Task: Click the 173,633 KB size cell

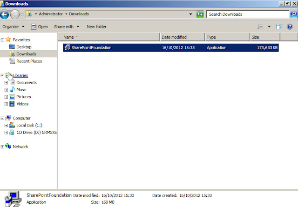Action: pyautogui.click(x=267, y=47)
